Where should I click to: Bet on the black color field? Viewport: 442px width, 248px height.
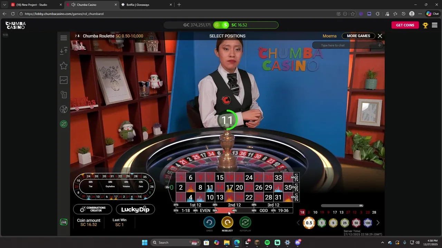[x=244, y=210]
